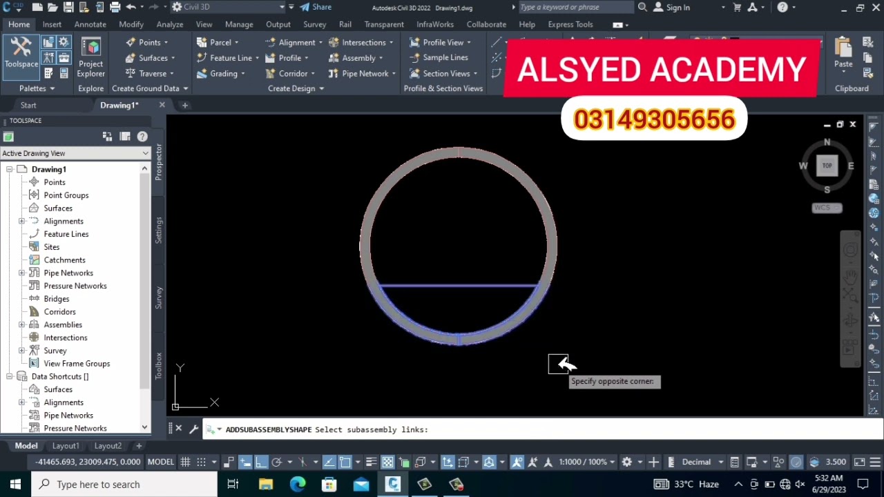Open File Explorer from taskbar

[266, 484]
